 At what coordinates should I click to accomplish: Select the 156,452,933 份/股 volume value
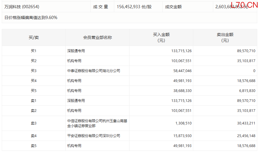point(134,6)
